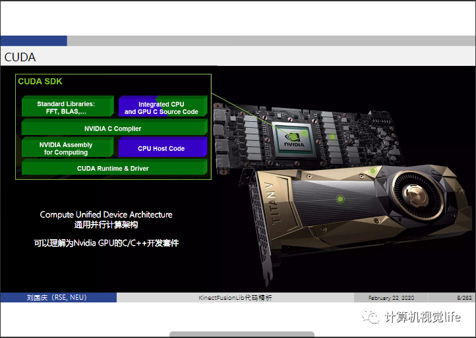Image resolution: width=476 pixels, height=338 pixels.
Task: Click footer title 'KinectFusionLib代码精析'
Action: 235,298
